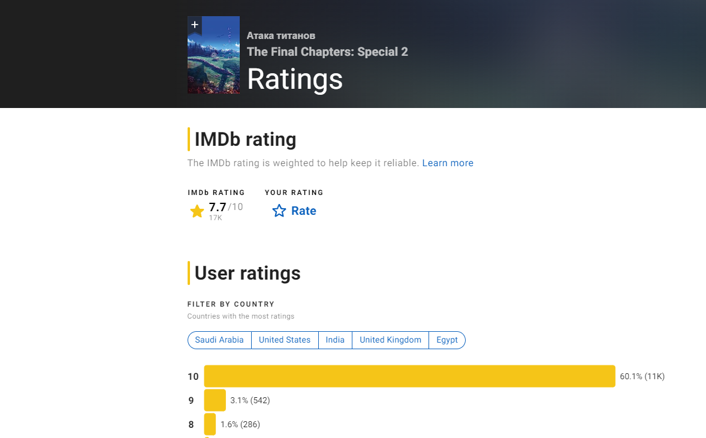Click the 60.1% (11K) bar label
The image size is (706, 438).
(x=642, y=377)
